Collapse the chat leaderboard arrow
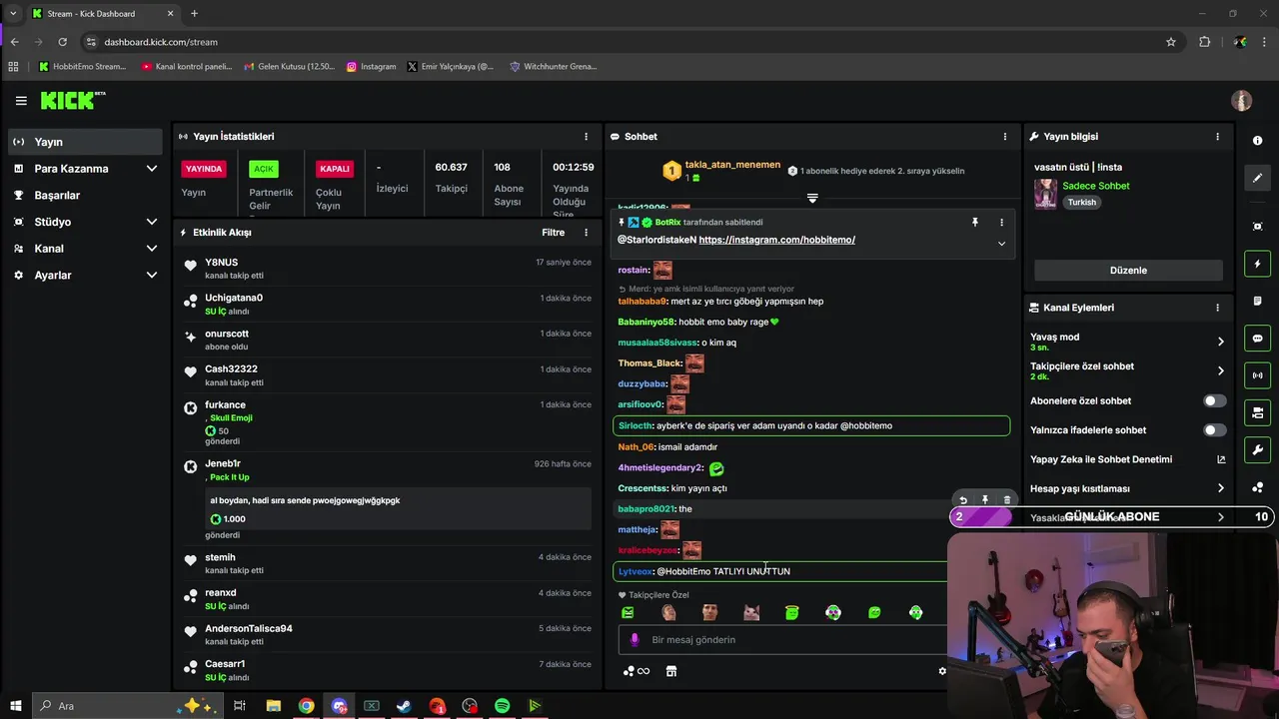The height and width of the screenshot is (719, 1279). [x=812, y=199]
